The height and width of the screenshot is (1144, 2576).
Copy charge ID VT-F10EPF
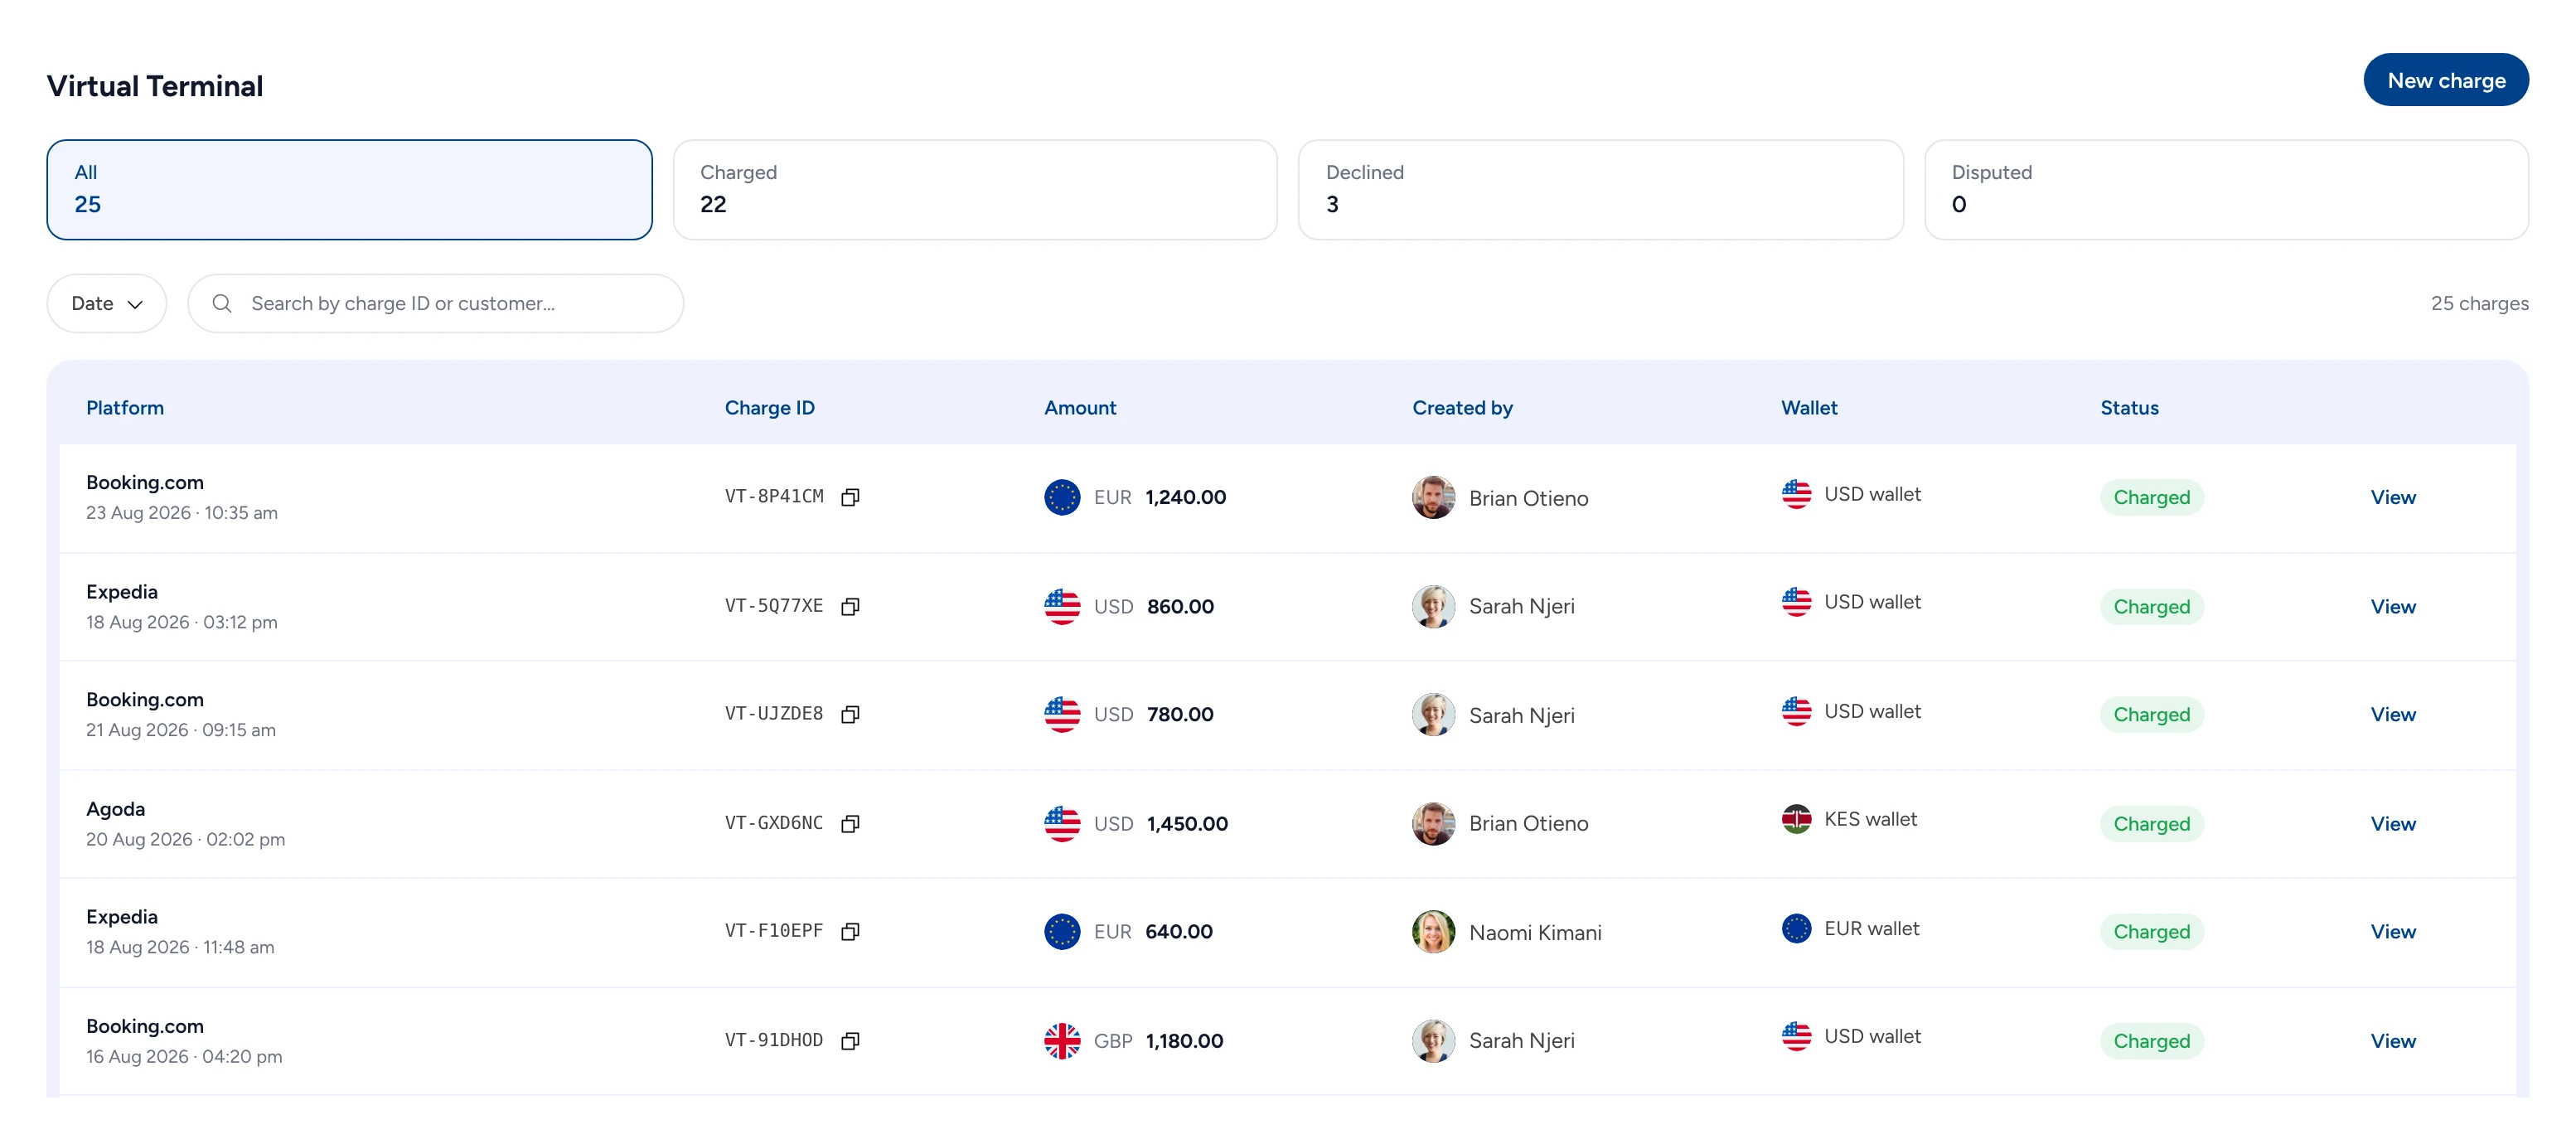click(850, 931)
